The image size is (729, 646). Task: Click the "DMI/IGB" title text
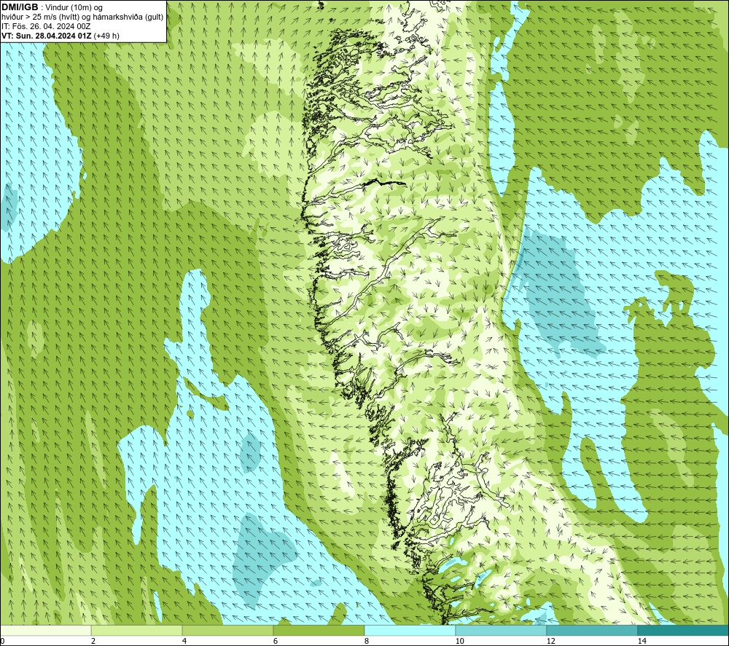click(20, 7)
